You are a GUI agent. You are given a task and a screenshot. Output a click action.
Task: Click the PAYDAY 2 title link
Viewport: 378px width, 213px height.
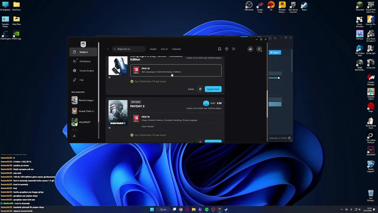137,106
